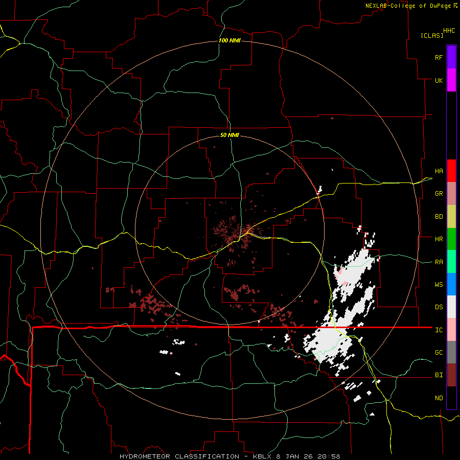
Task: Click the HA legend label
Action: 439,171
